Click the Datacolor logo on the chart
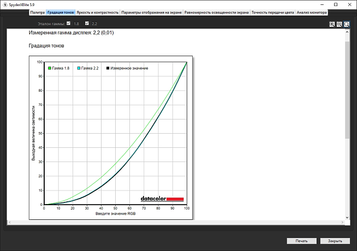Screen dimensions: 357x251 point(162,199)
